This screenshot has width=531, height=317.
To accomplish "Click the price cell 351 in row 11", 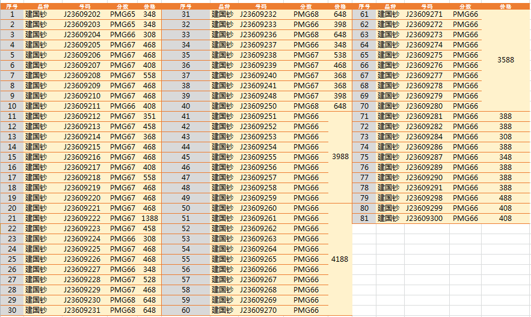I will pyautogui.click(x=150, y=116).
